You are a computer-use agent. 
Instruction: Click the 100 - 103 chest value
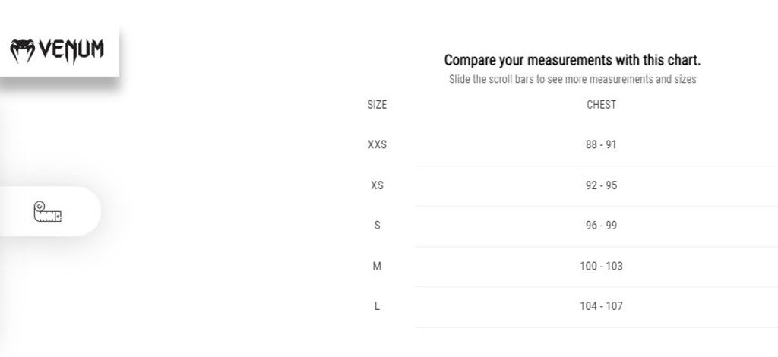[x=601, y=266]
